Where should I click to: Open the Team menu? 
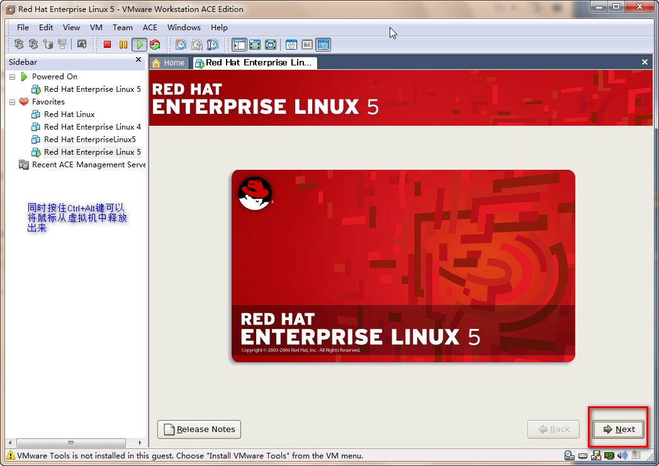tap(122, 28)
